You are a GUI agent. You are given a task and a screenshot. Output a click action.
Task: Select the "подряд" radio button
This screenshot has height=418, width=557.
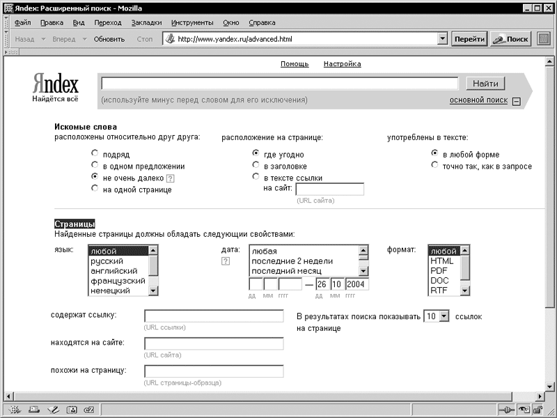[95, 153]
